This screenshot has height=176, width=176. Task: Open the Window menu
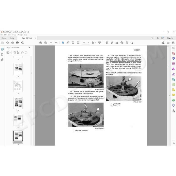pyautogui.click(x=20, y=35)
